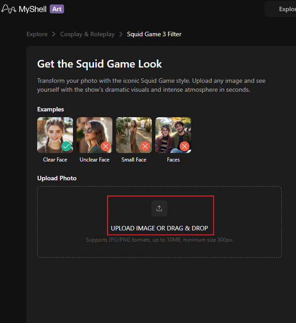Viewport: 296px width, 323px height.
Task: Select the Small Face example thumbnail
Action: click(134, 135)
